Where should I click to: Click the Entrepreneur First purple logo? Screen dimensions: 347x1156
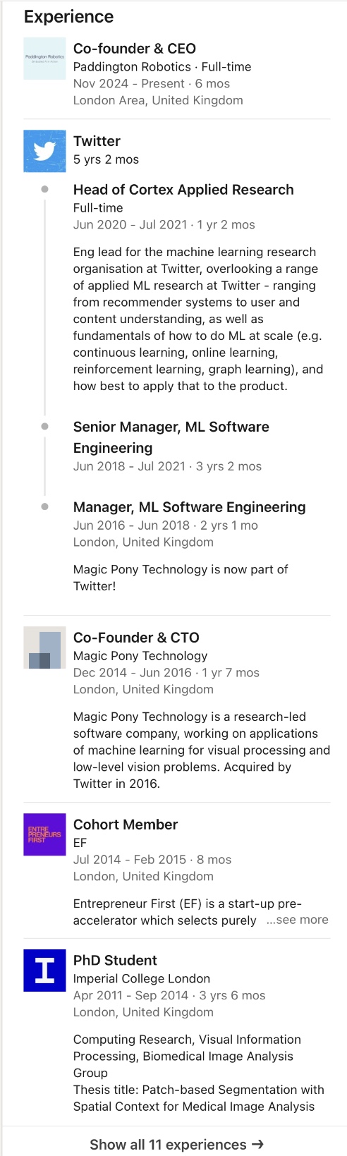(x=44, y=834)
